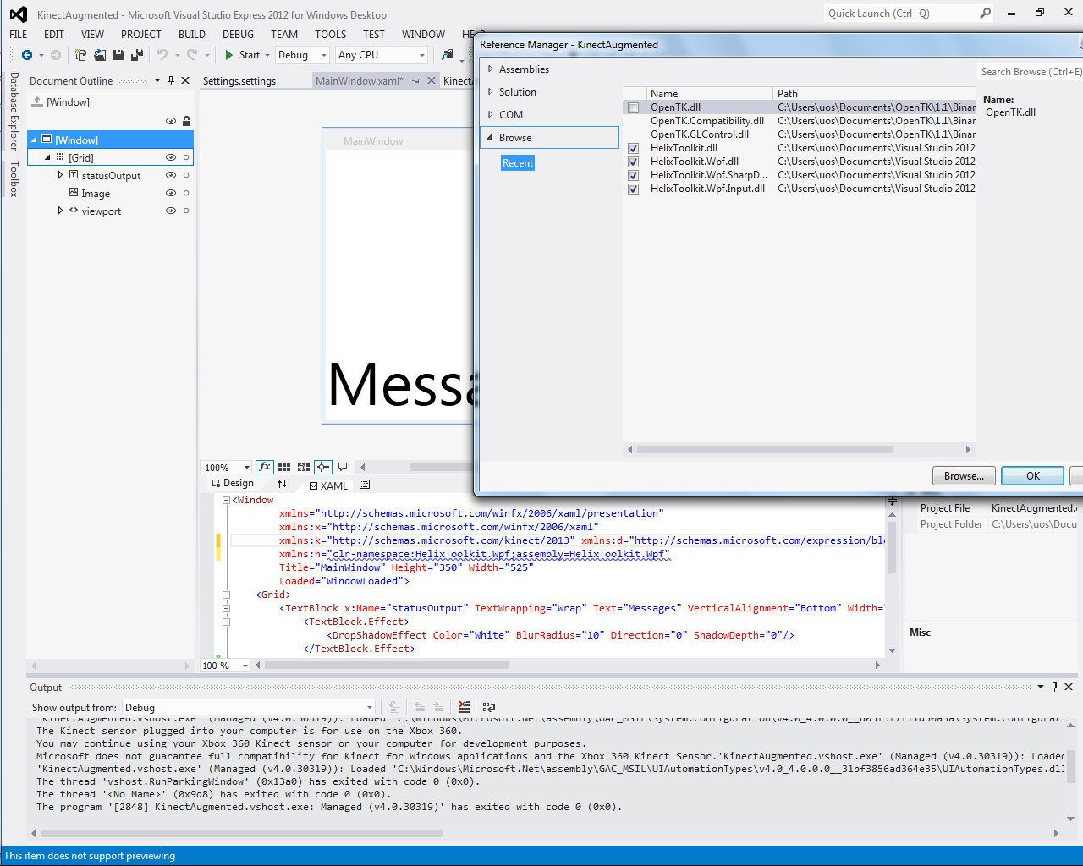
Task: Switch to the XAML view tab
Action: pos(328,485)
